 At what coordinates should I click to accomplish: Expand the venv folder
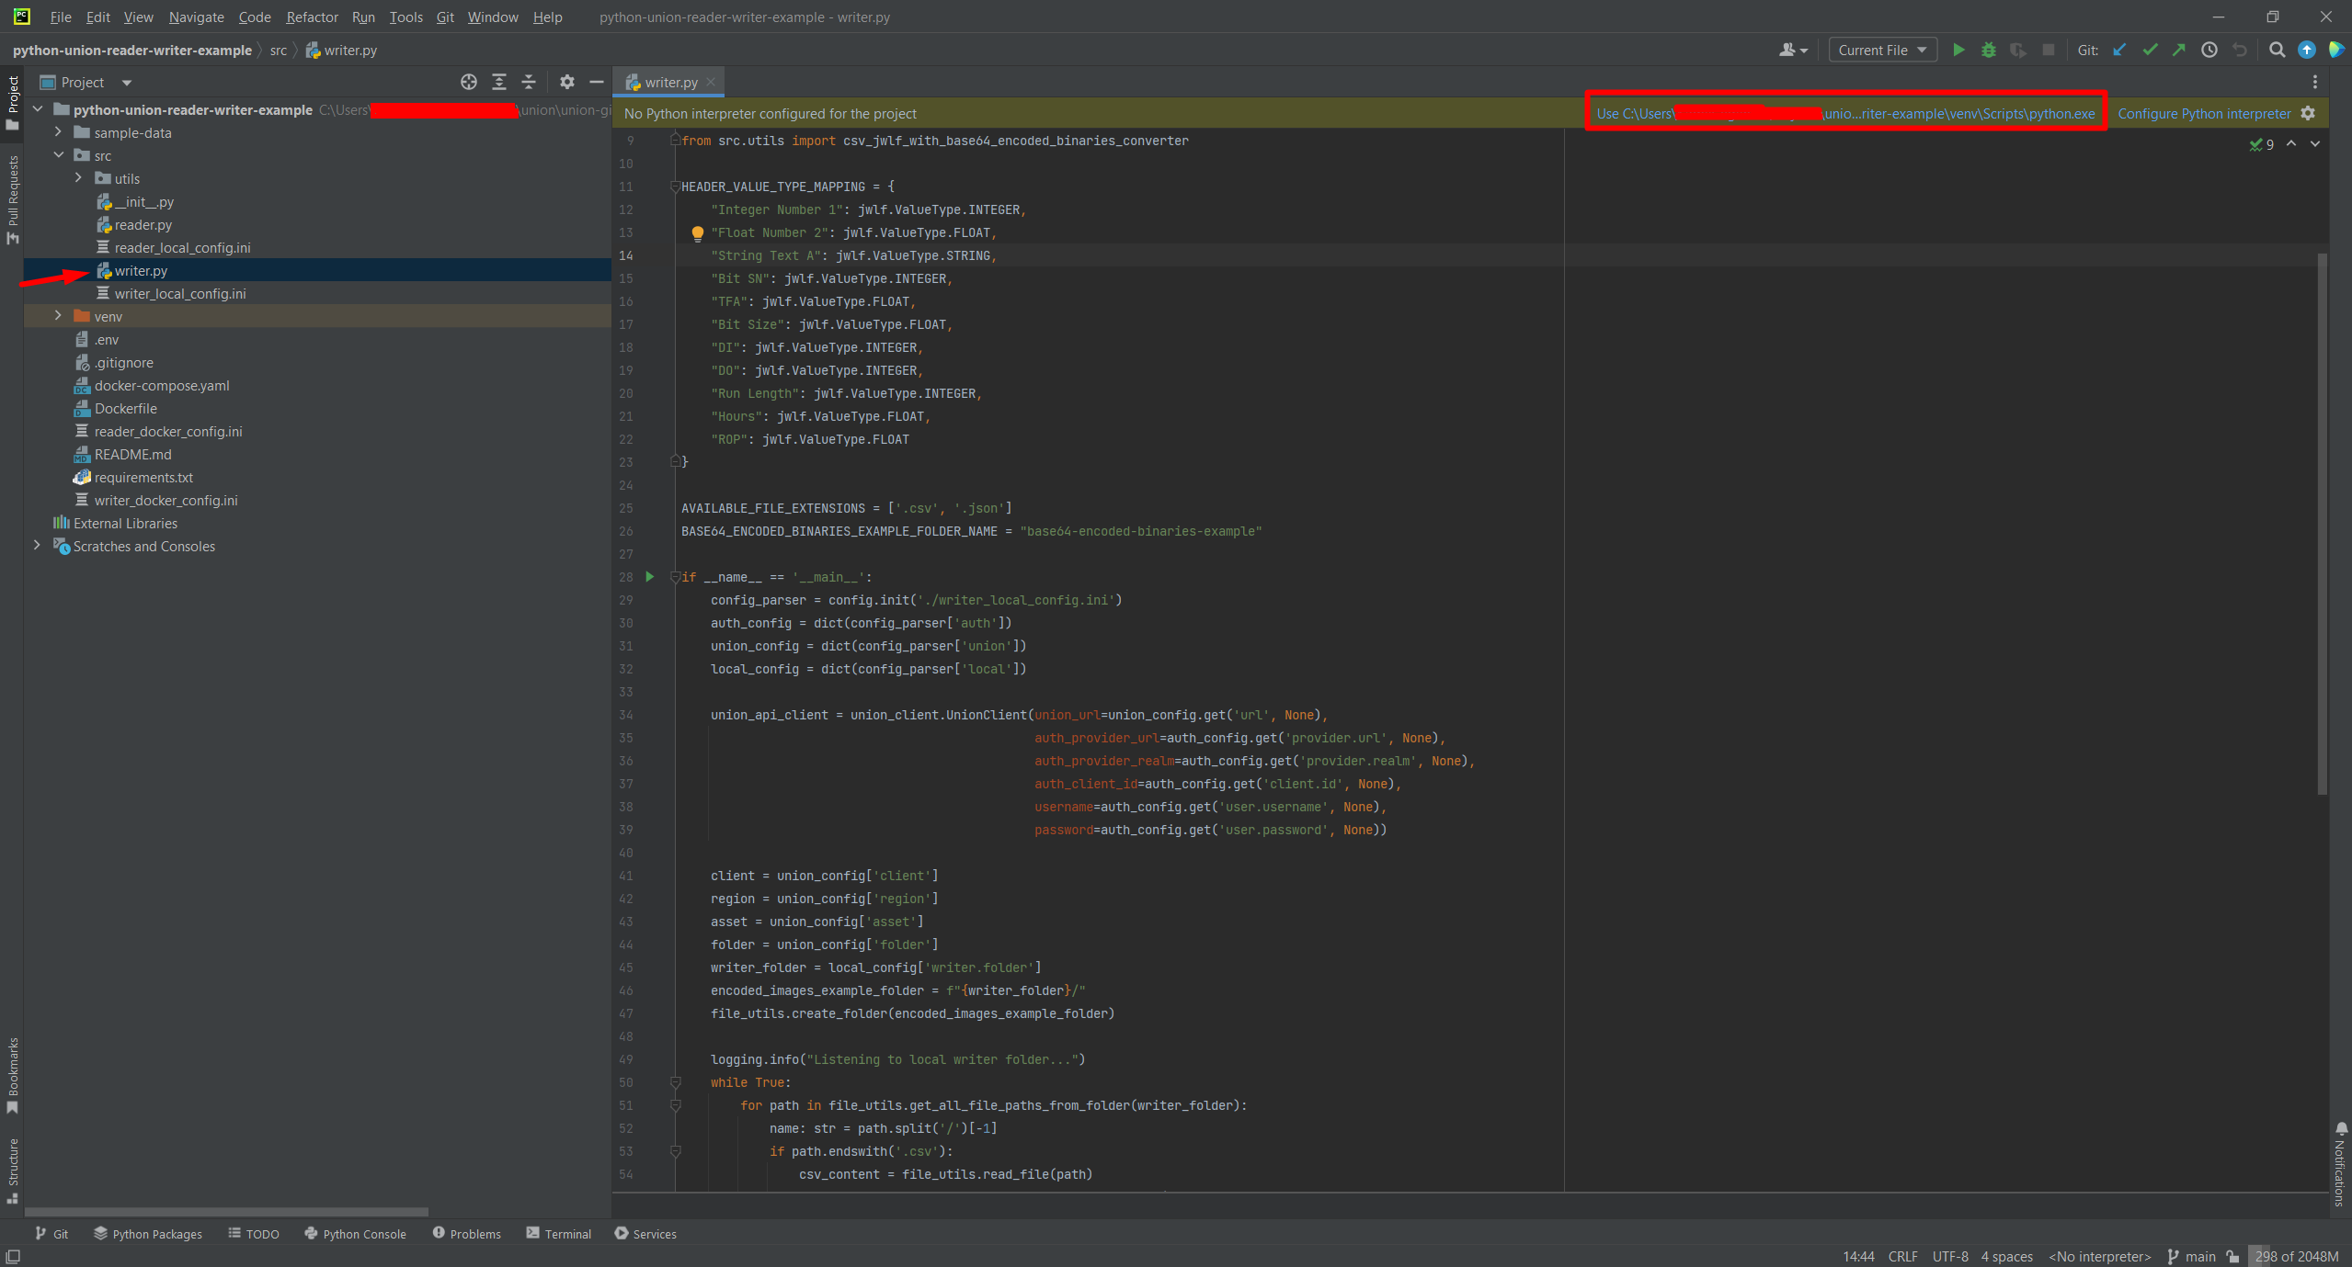coord(58,315)
